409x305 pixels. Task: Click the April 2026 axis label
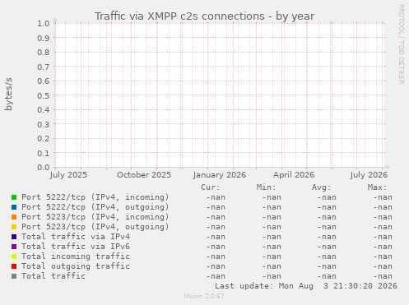(294, 175)
